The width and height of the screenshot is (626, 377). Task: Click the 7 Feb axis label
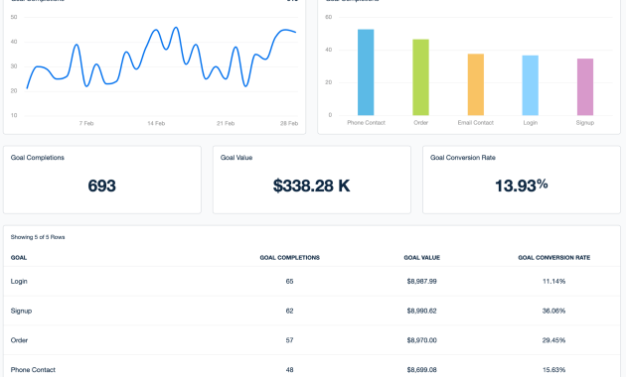pyautogui.click(x=86, y=123)
